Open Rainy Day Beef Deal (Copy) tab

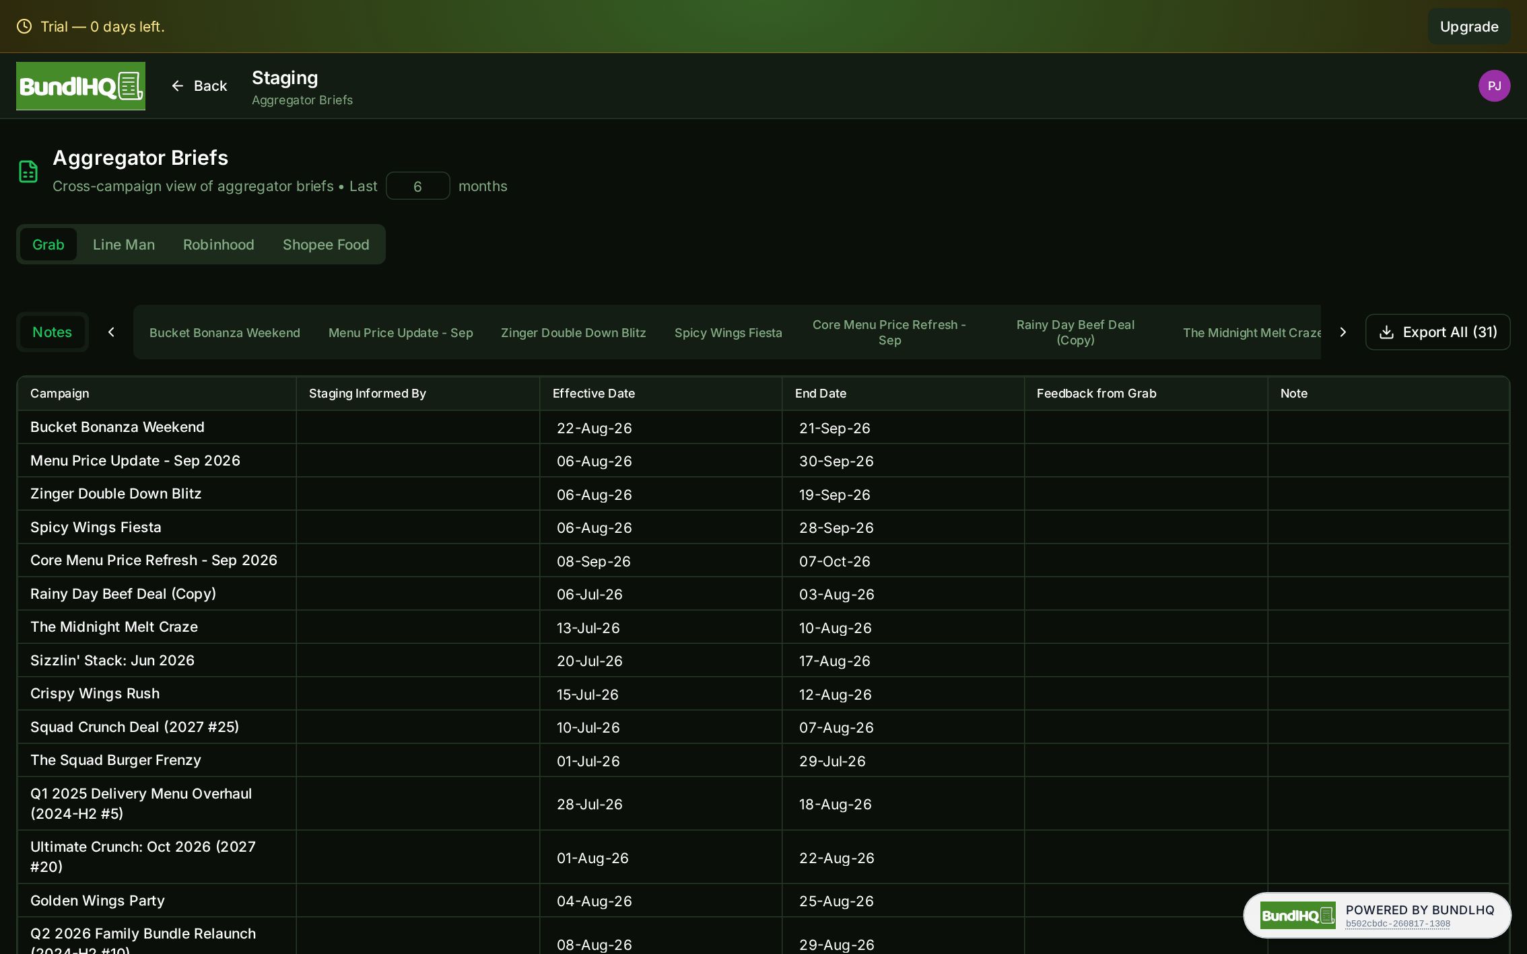(1075, 332)
